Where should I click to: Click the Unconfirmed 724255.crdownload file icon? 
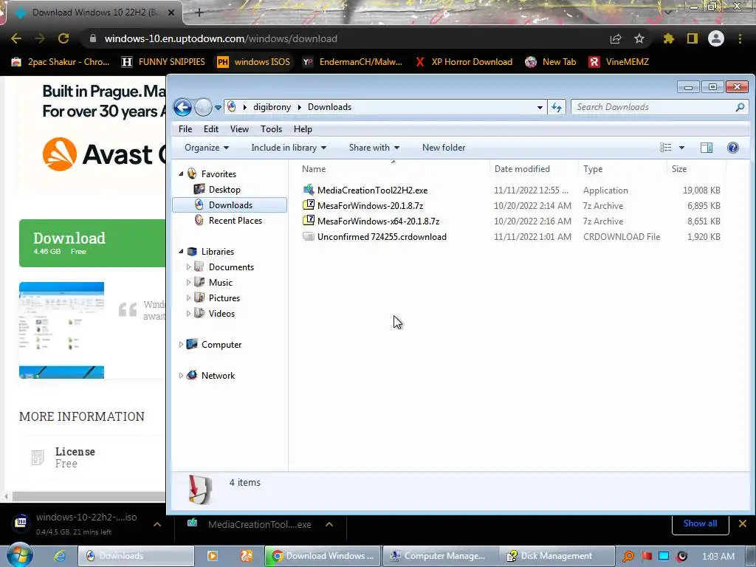pyautogui.click(x=309, y=236)
